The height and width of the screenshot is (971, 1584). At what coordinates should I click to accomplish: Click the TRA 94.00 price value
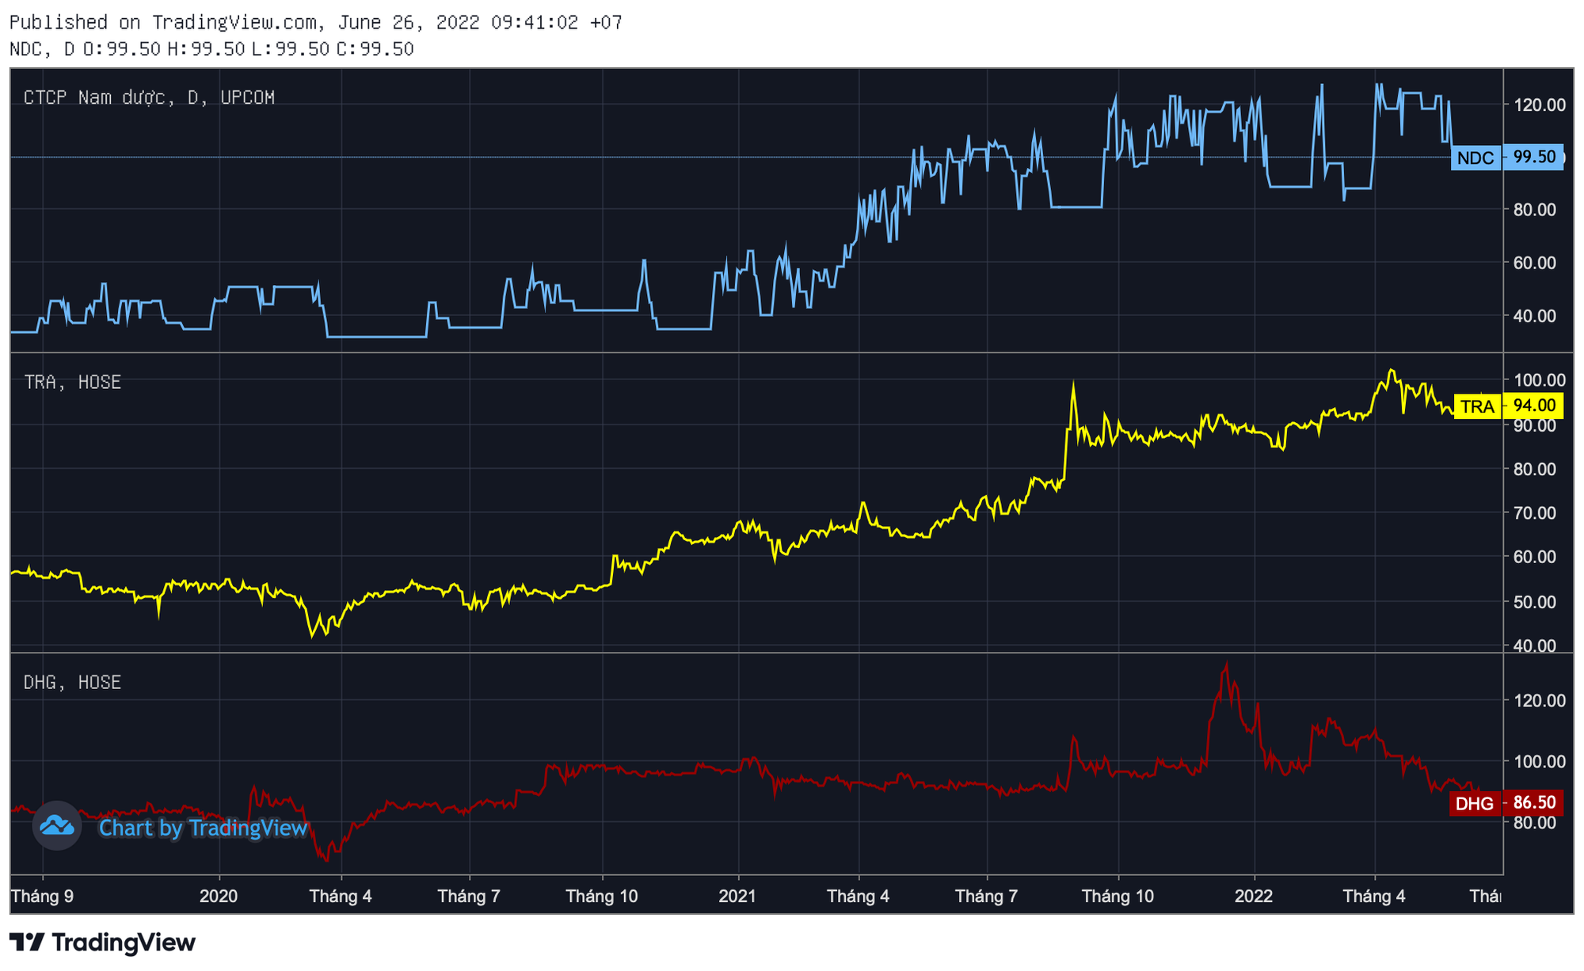(x=1534, y=406)
